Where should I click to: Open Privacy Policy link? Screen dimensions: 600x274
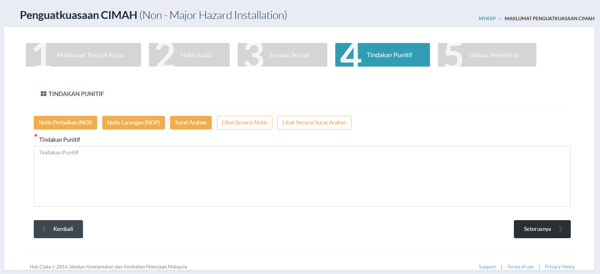coord(560,267)
